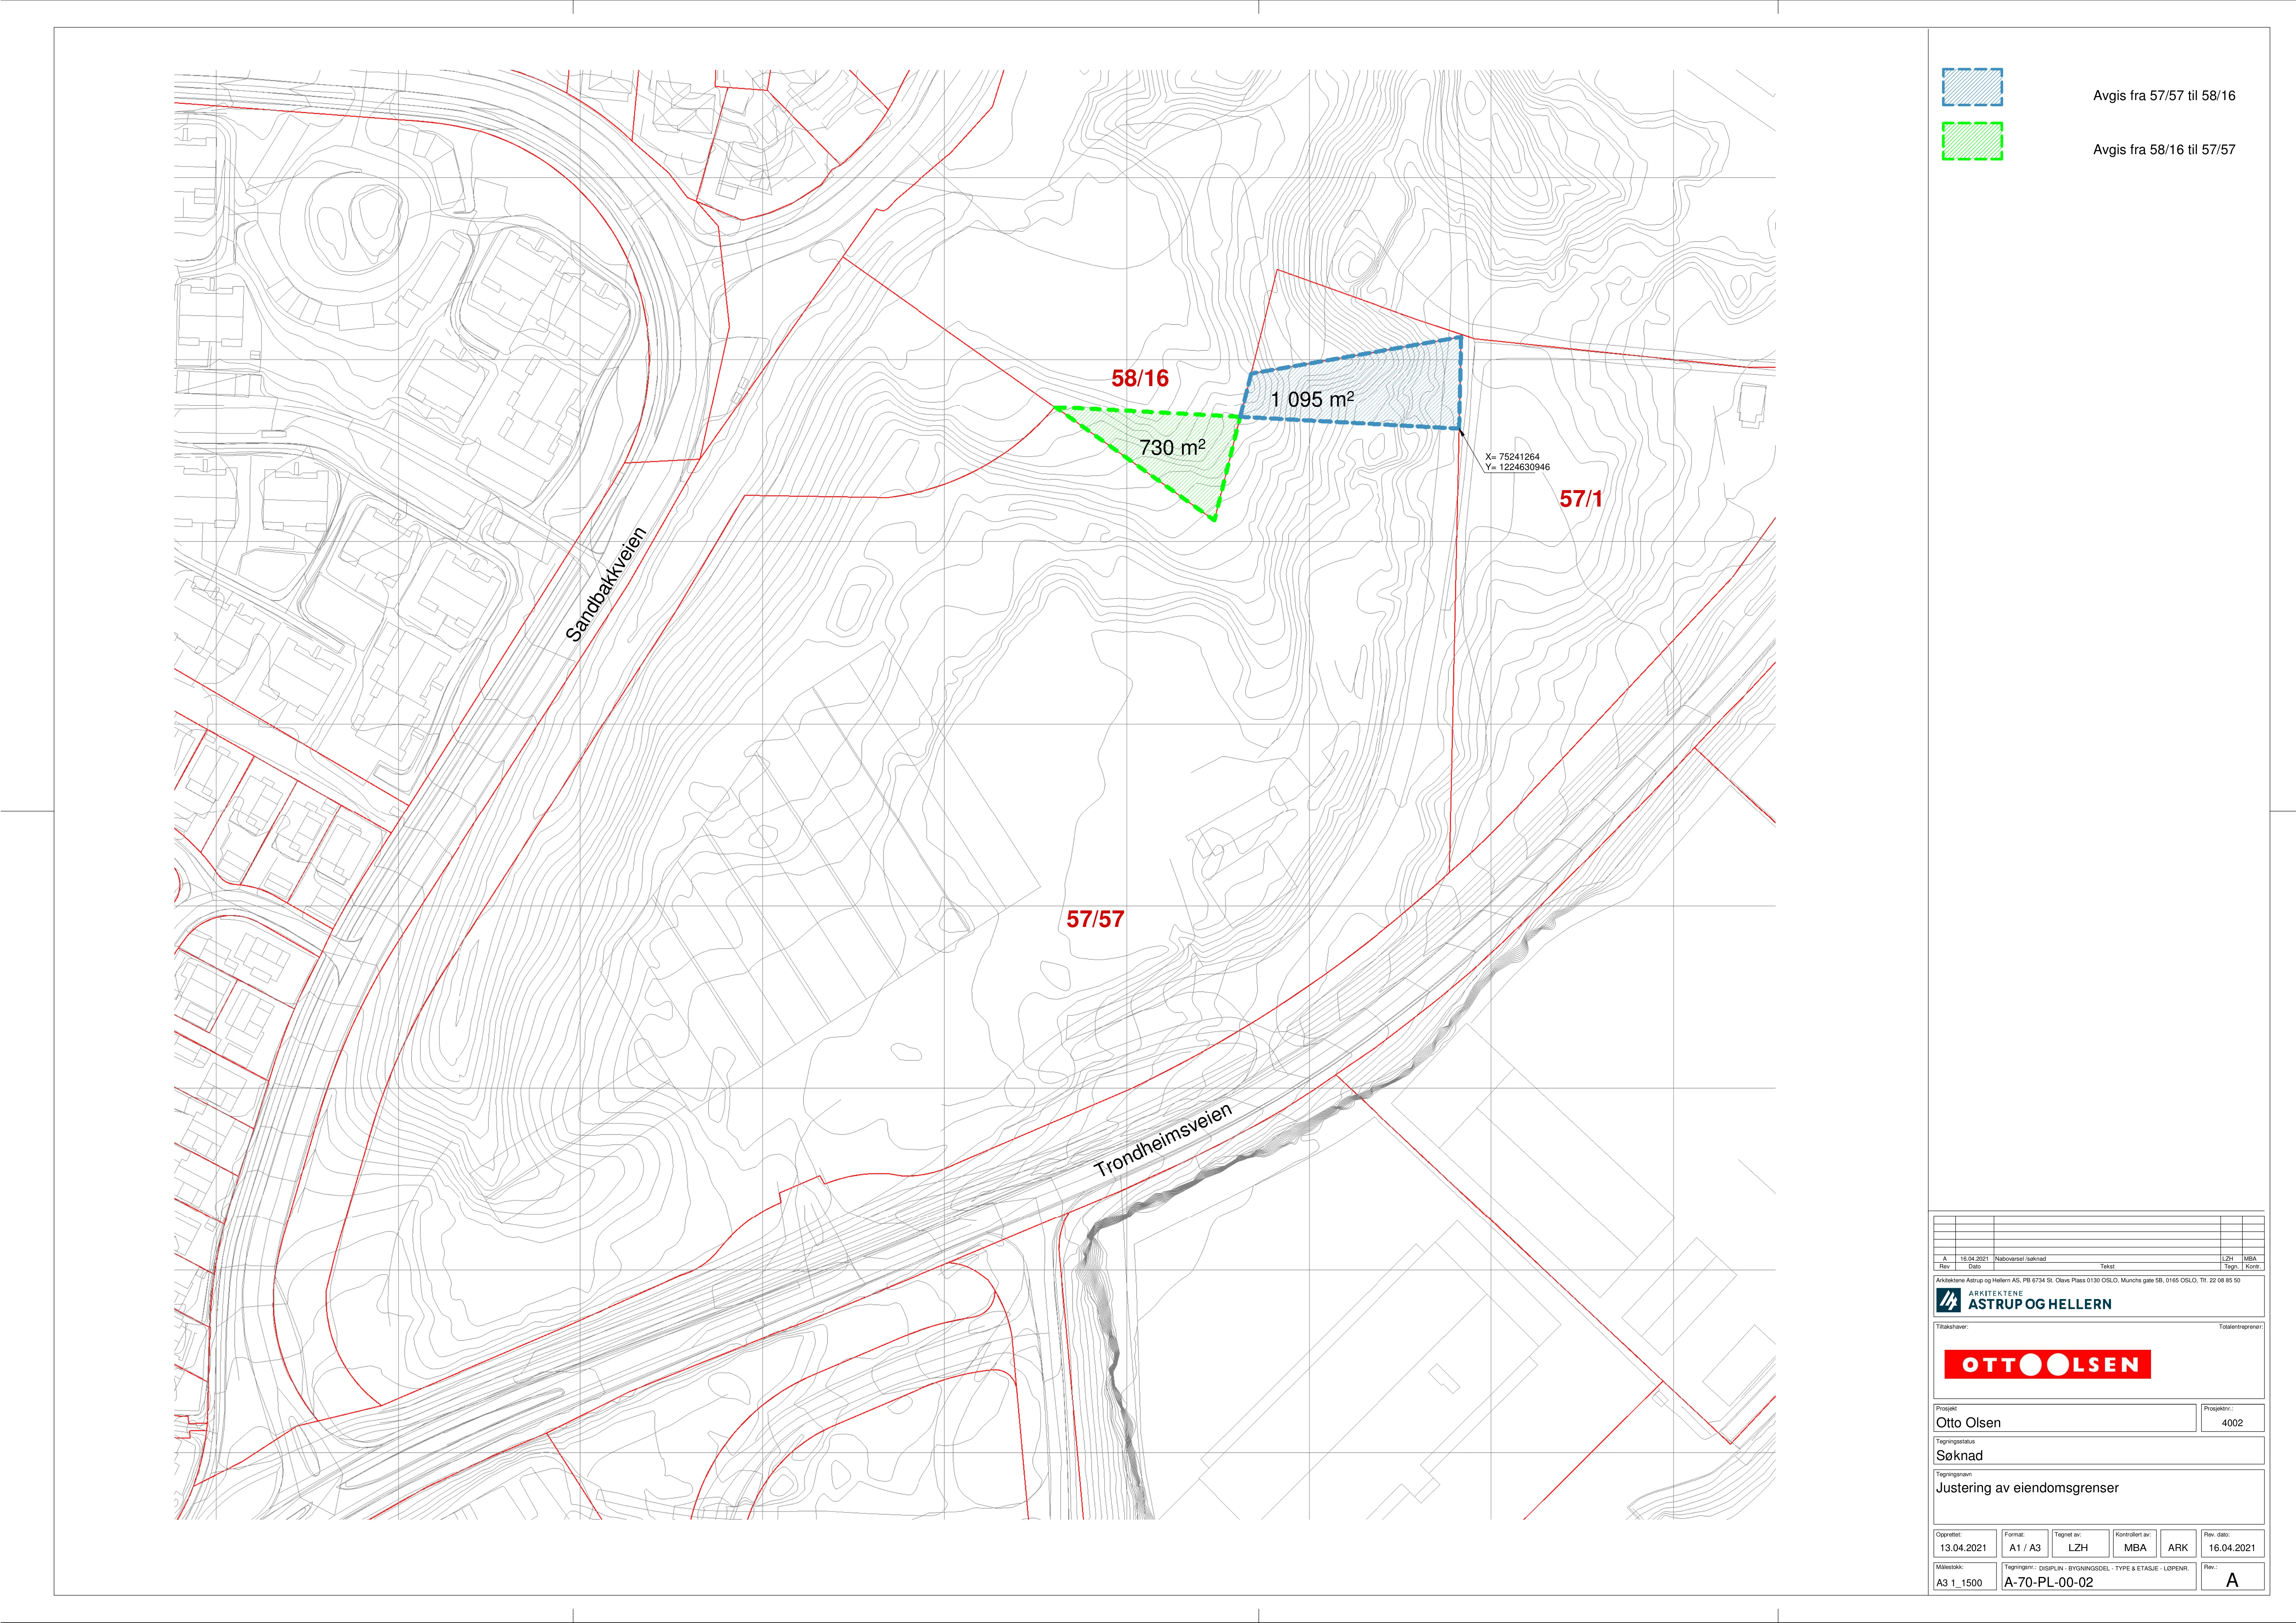
Task: Click the 'ARK' value in the title block
Action: (x=2178, y=1548)
